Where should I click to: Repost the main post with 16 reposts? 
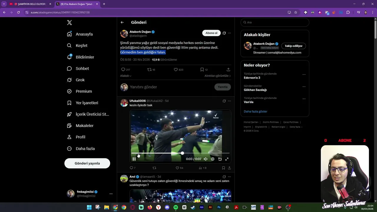pos(151,69)
